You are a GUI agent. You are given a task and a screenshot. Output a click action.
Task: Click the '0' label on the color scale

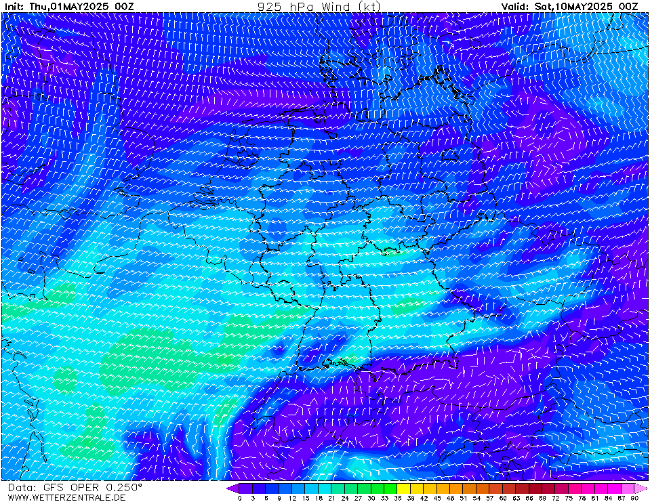click(240, 498)
